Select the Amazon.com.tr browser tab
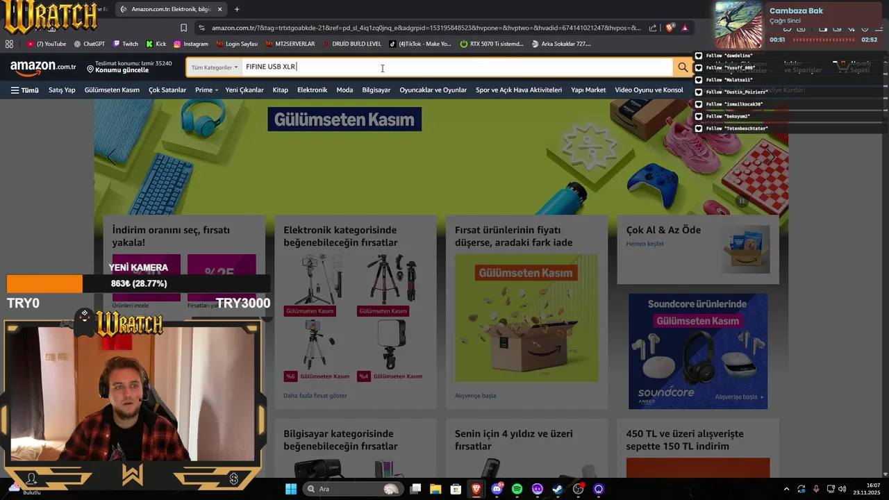The height and width of the screenshot is (500, 889). tap(171, 9)
